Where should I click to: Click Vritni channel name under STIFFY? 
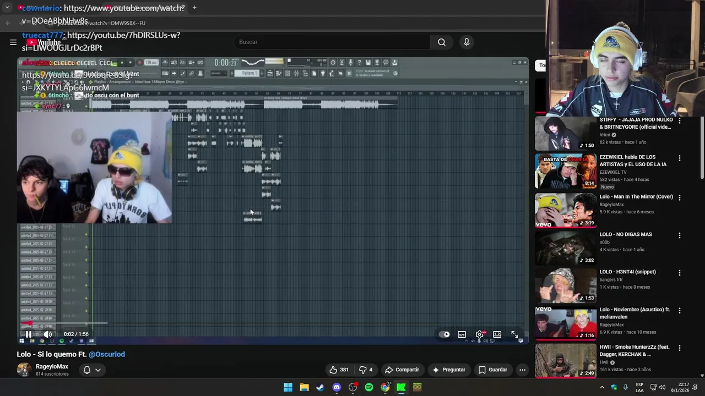[605, 135]
